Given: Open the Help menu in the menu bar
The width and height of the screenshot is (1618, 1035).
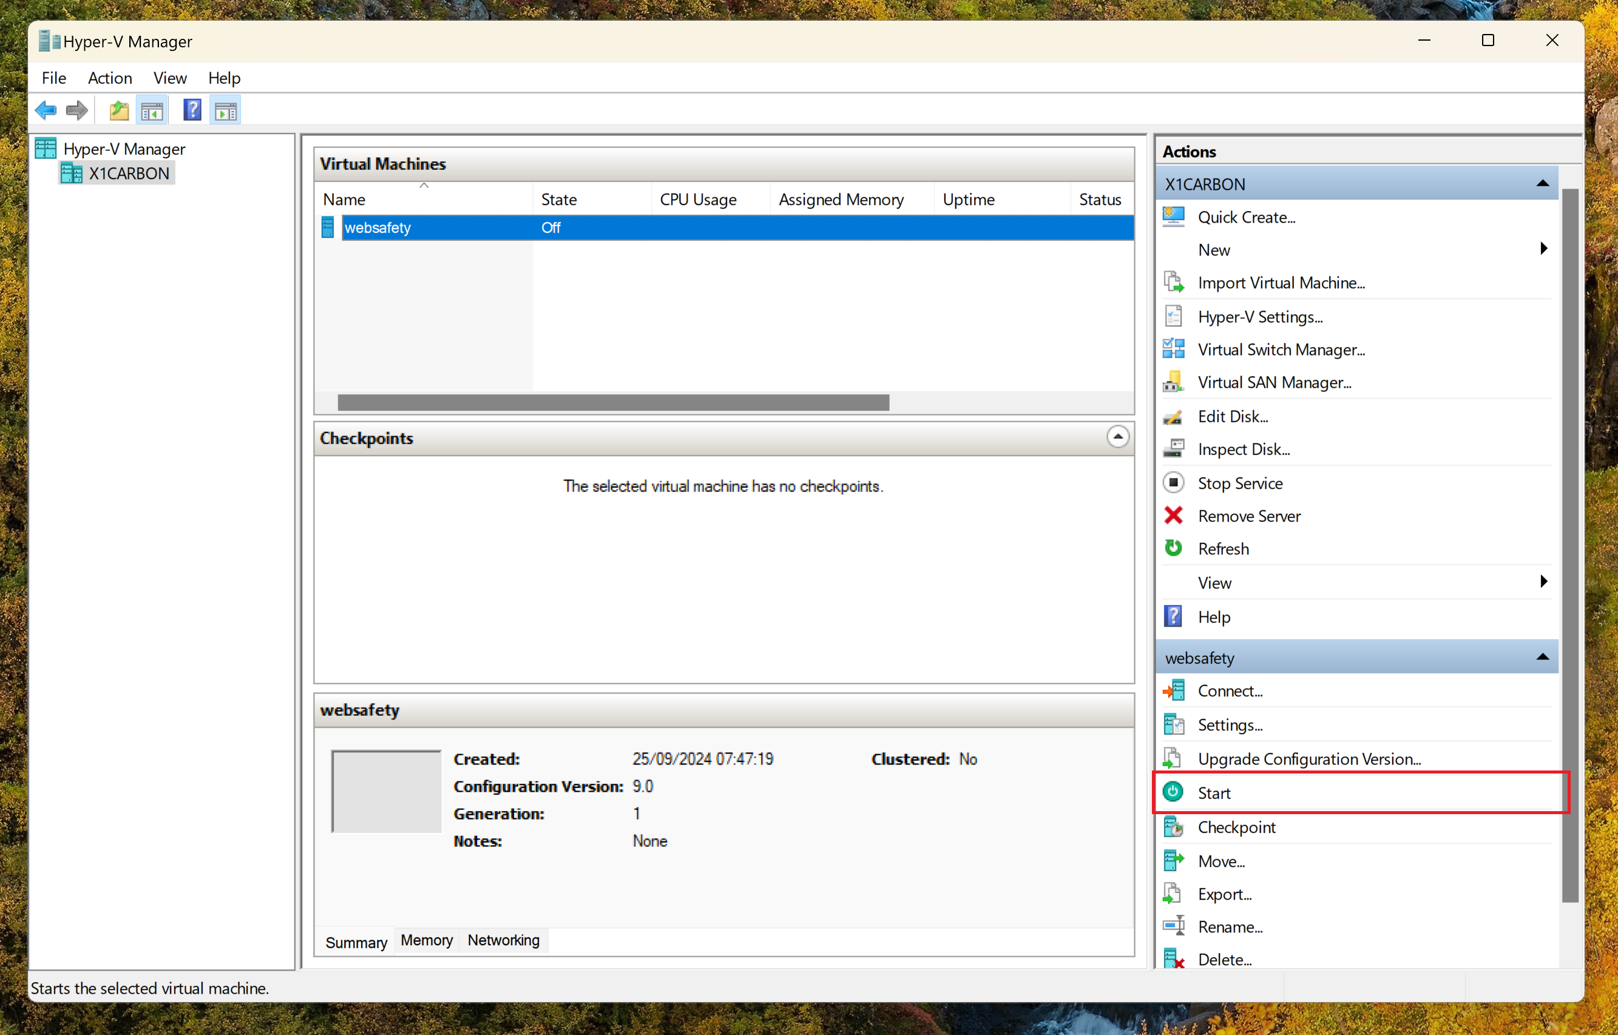Looking at the screenshot, I should coord(224,78).
